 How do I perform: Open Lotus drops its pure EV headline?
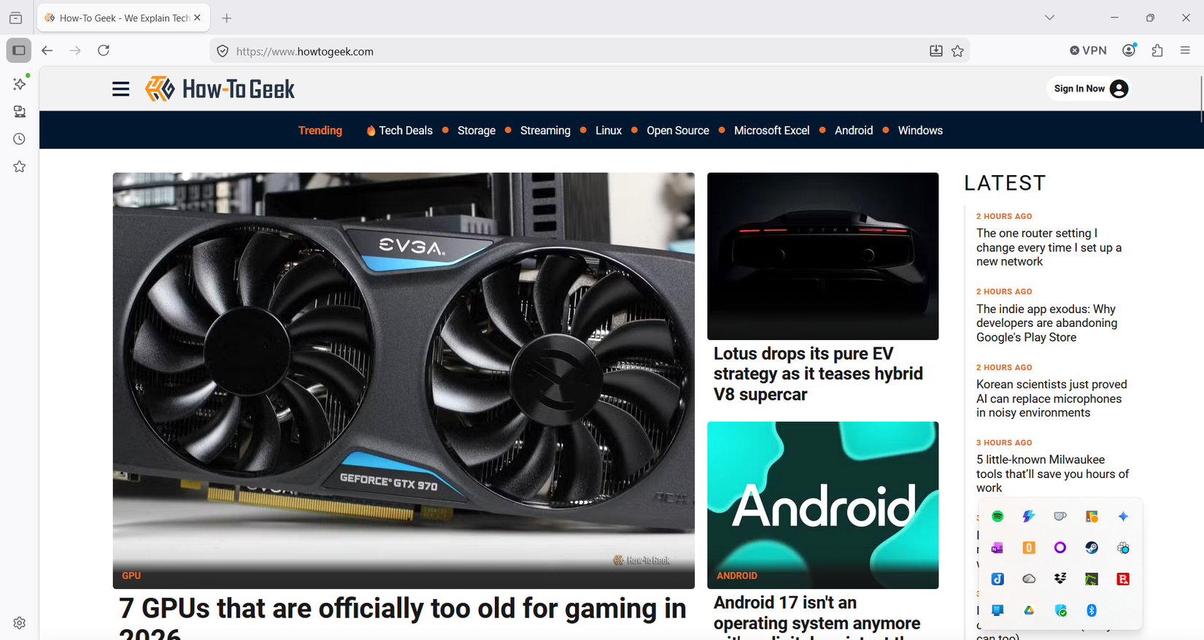coord(818,374)
